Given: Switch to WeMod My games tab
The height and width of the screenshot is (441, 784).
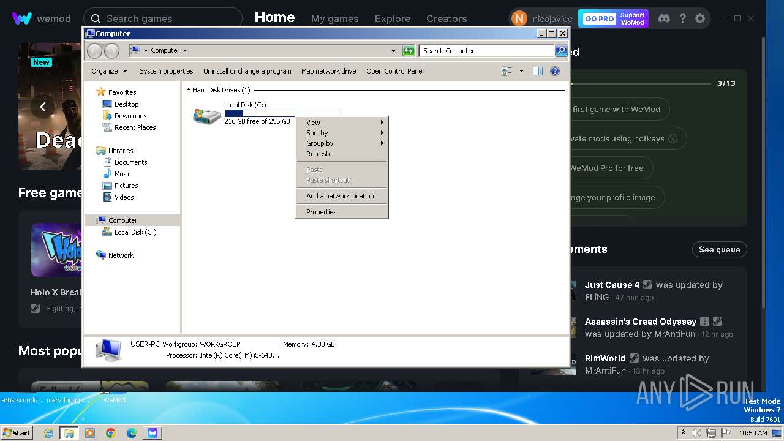Looking at the screenshot, I should tap(334, 18).
